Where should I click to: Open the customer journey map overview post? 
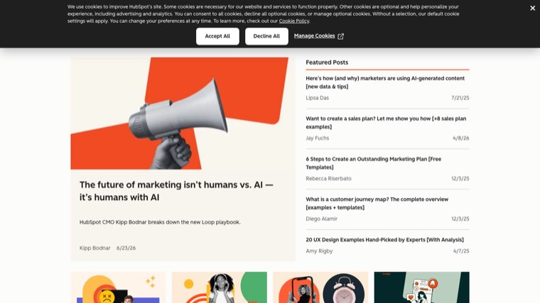[377, 203]
